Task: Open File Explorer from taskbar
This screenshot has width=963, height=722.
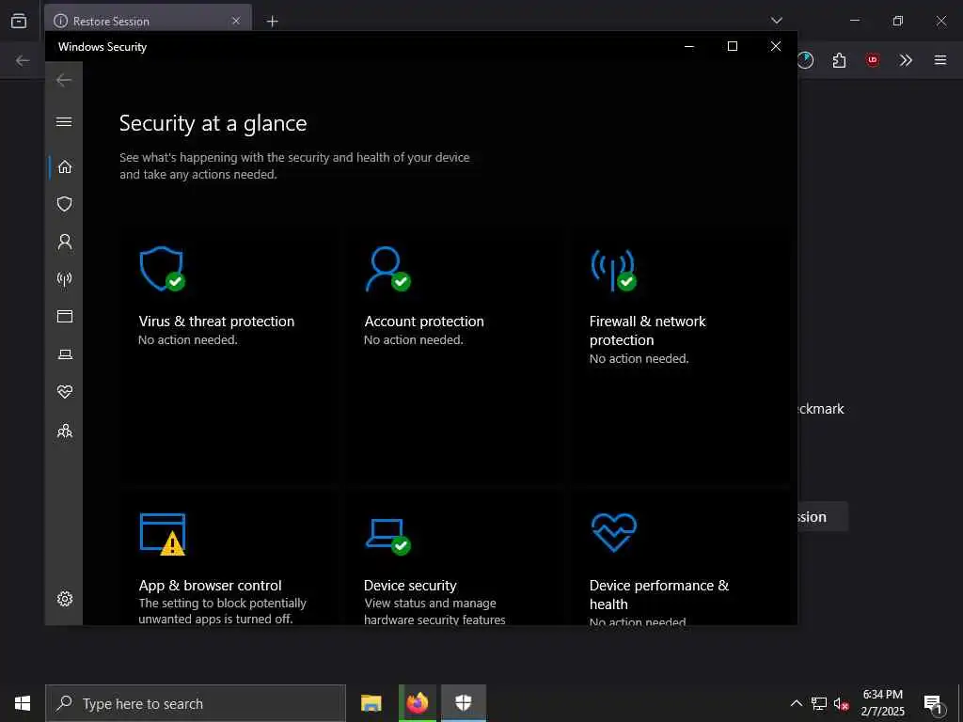Action: click(371, 703)
